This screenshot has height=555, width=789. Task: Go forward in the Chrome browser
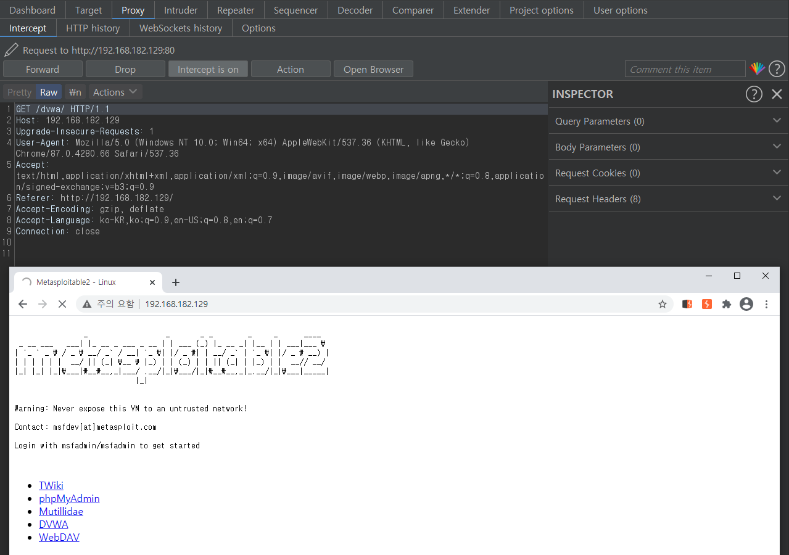click(x=43, y=304)
